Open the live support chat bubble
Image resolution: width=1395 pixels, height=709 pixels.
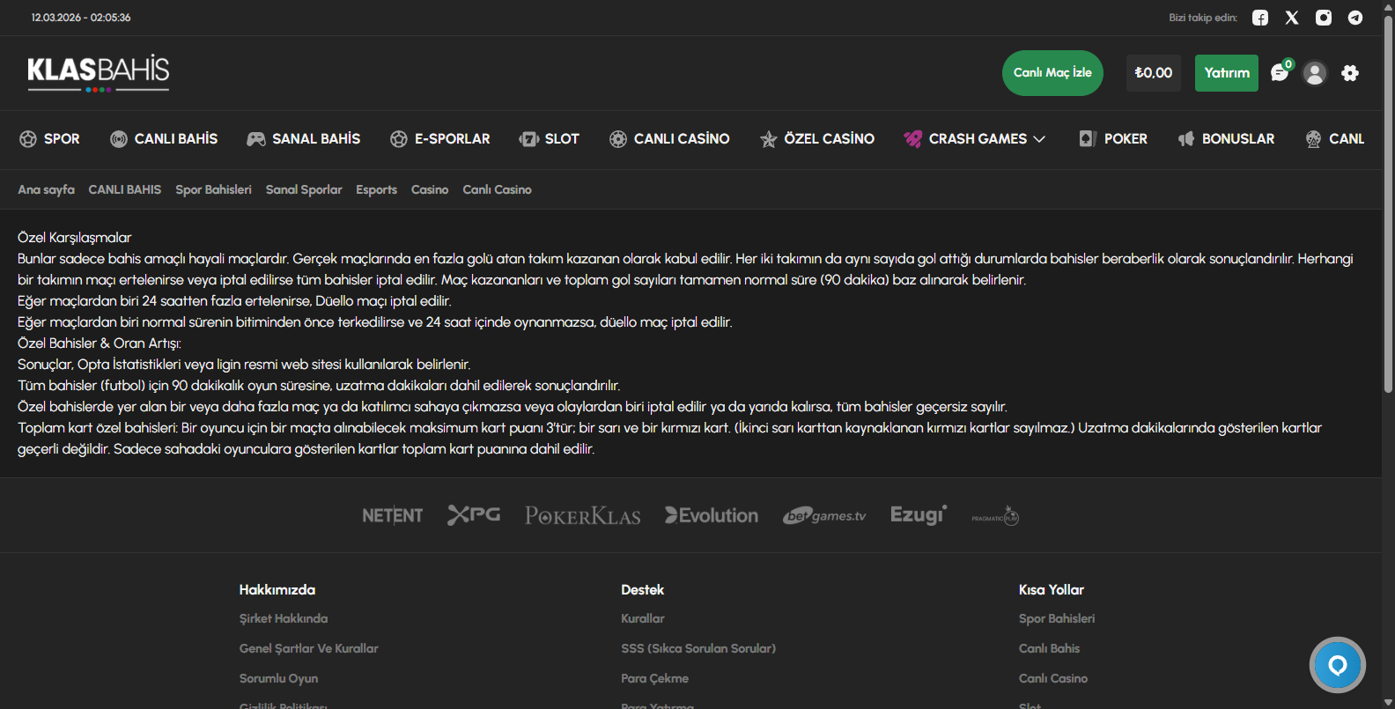pos(1337,665)
